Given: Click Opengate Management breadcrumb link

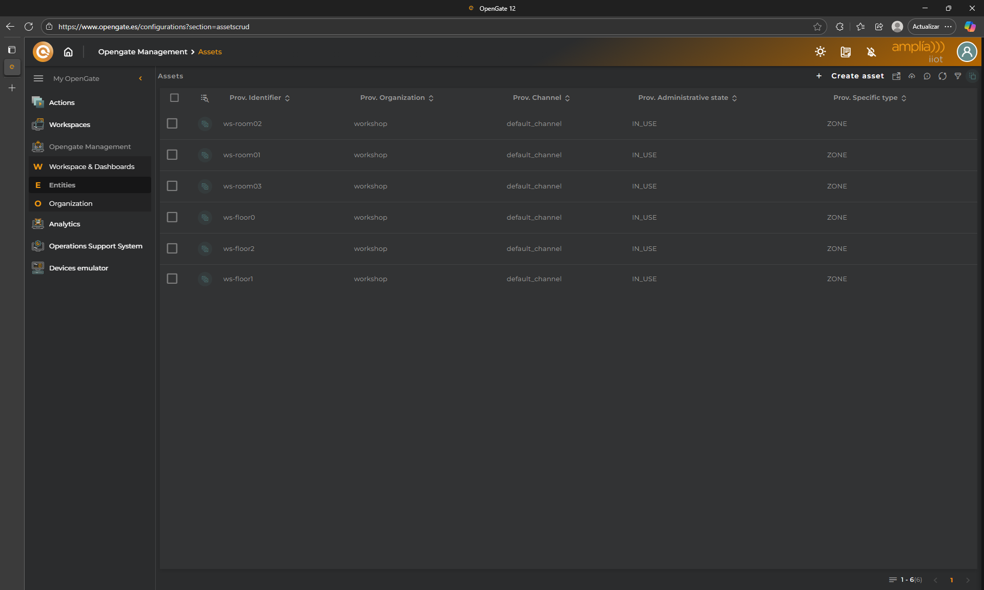Looking at the screenshot, I should coord(142,52).
